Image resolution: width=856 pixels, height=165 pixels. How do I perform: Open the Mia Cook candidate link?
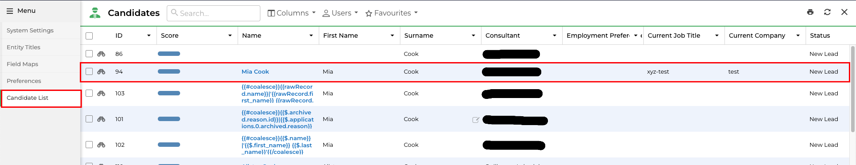[255, 71]
